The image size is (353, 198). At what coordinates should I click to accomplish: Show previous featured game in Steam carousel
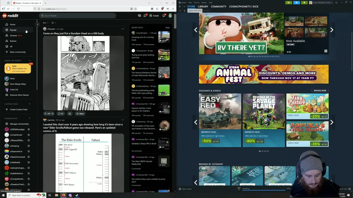196,30
